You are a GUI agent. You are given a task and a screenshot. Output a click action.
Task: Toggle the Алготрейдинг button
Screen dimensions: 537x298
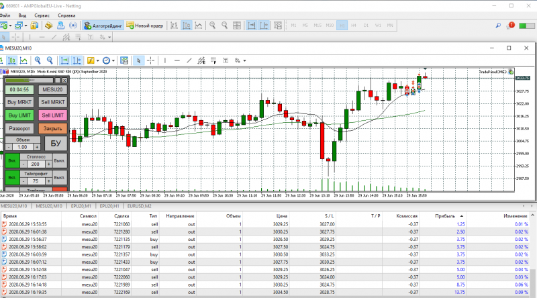[103, 26]
